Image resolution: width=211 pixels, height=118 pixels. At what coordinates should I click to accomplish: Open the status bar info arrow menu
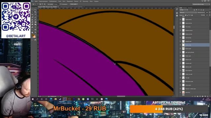point(61,96)
